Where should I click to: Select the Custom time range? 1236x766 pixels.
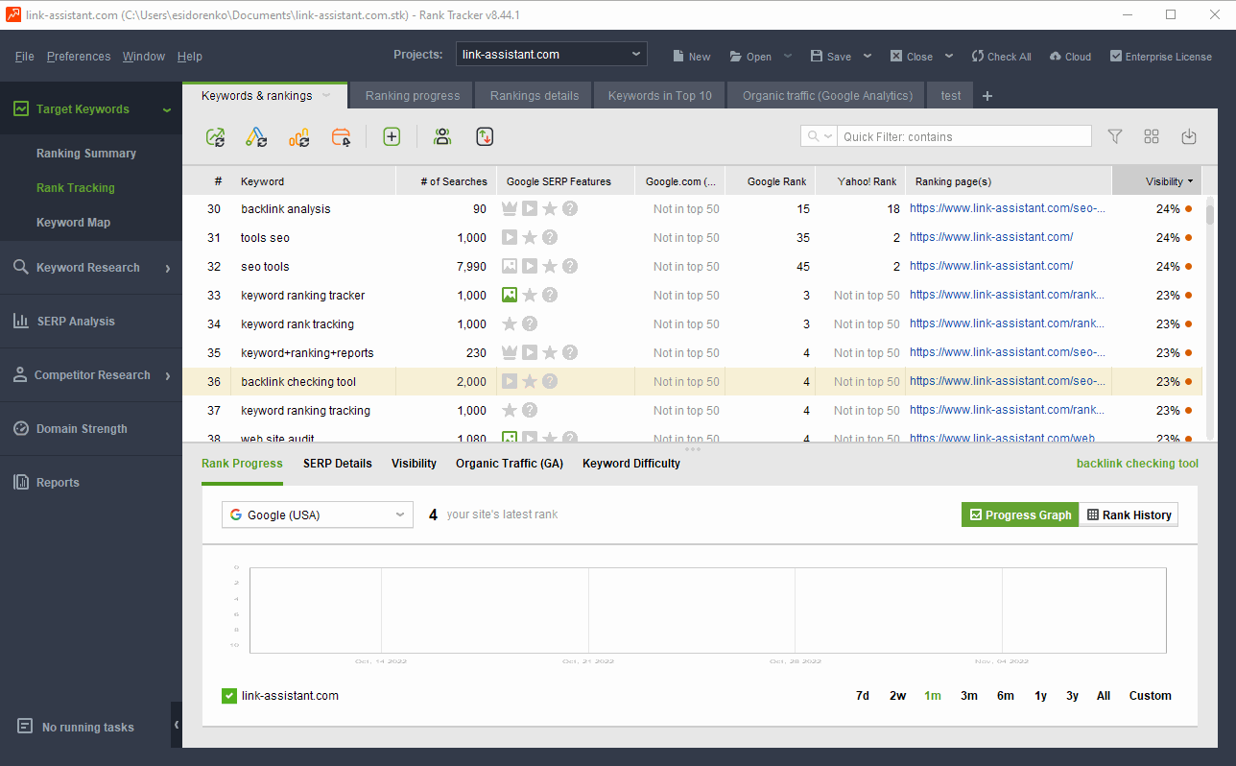[1151, 696]
